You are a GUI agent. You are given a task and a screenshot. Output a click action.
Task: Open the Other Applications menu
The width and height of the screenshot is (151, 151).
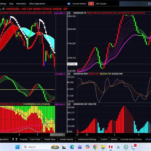click(37, 4)
